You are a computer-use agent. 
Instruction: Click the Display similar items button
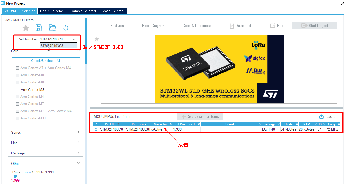pos(200,116)
